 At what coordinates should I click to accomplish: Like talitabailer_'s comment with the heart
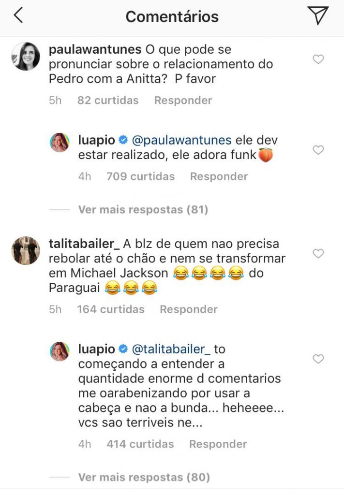(x=318, y=254)
